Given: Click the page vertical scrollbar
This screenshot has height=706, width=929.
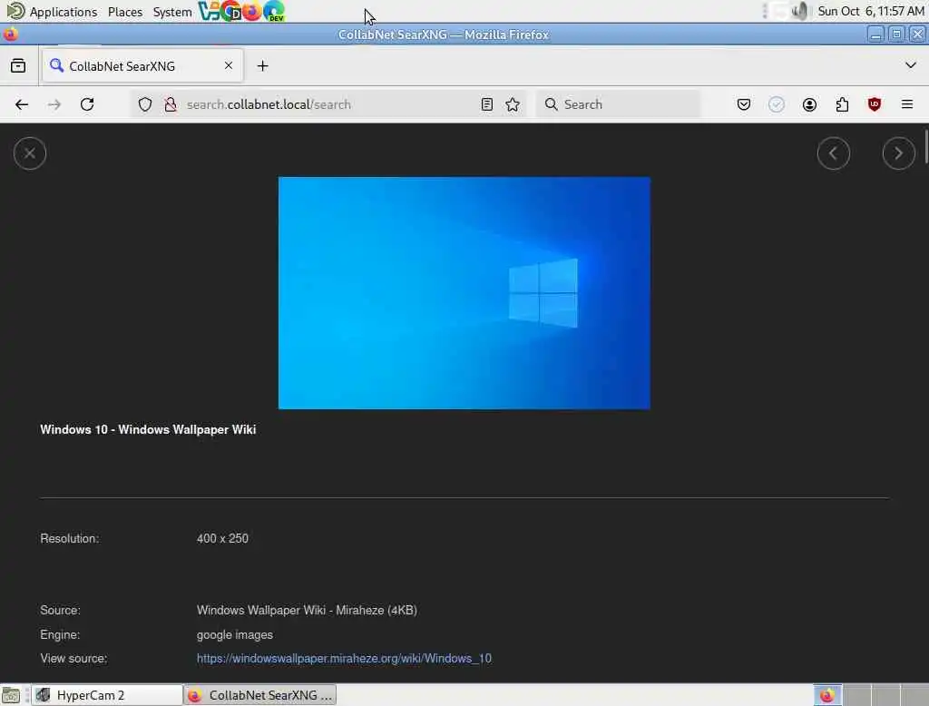Looking at the screenshot, I should pos(925,145).
